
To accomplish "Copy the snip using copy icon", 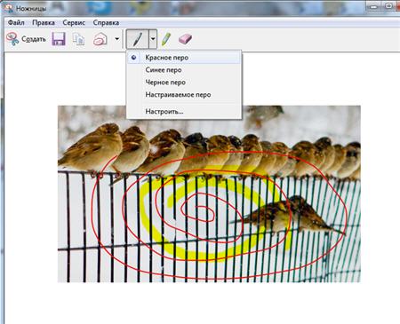I will click(x=79, y=39).
